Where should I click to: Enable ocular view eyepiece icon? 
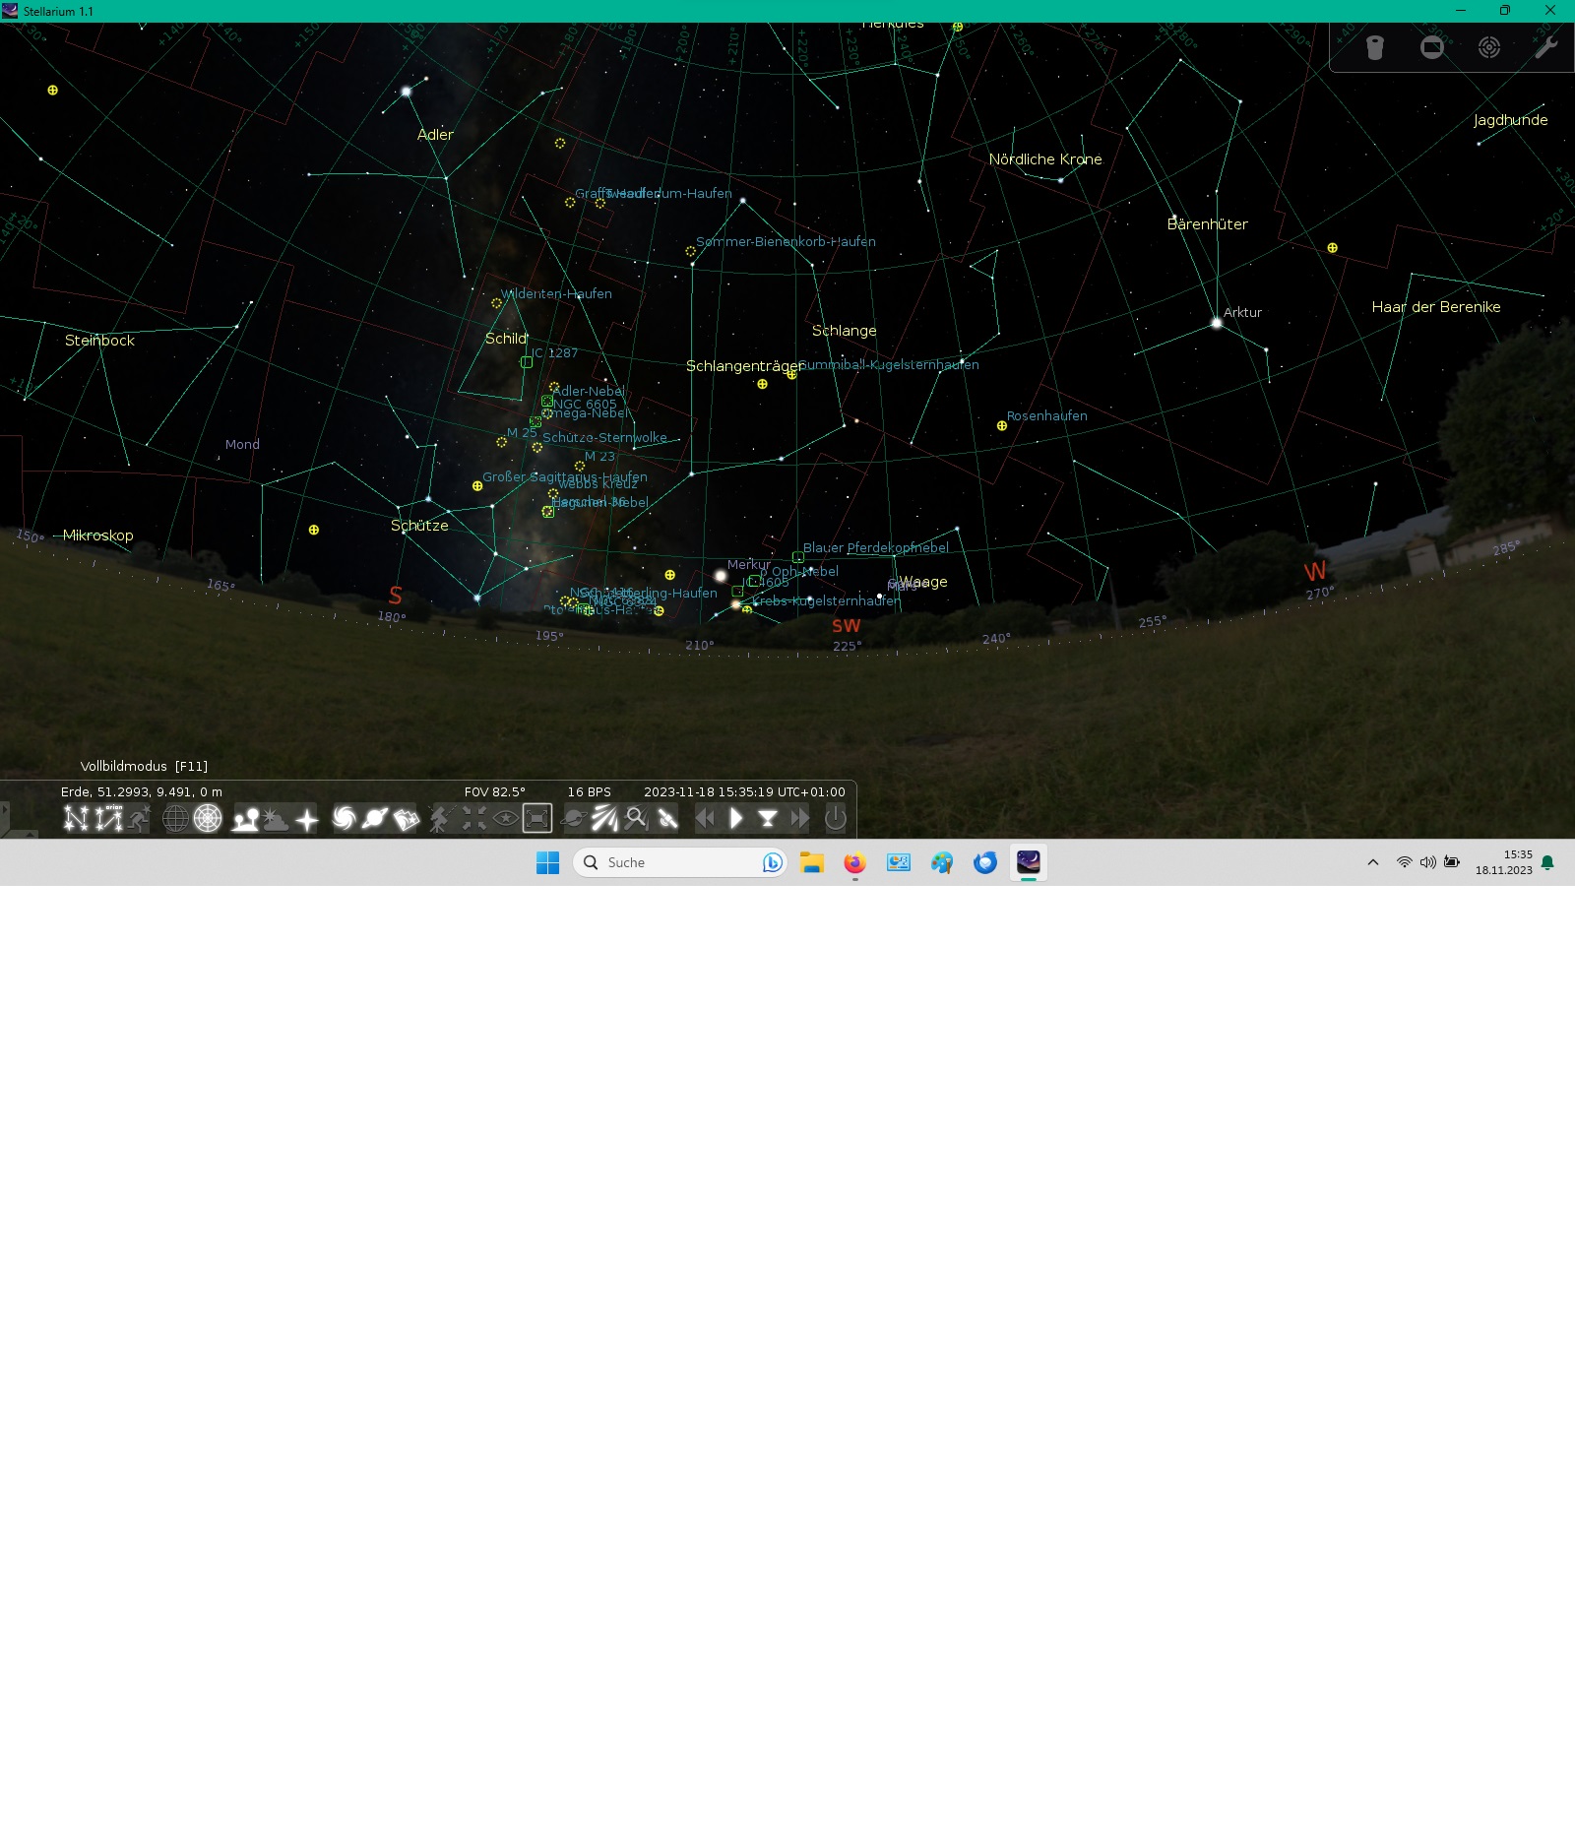(1375, 47)
